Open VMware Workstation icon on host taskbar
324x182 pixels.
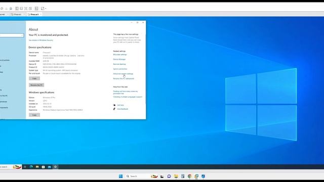click(196, 176)
